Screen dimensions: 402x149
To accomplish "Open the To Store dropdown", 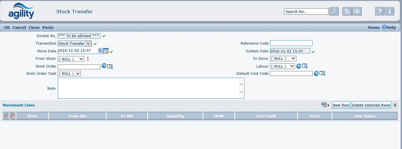I will pos(283,59).
